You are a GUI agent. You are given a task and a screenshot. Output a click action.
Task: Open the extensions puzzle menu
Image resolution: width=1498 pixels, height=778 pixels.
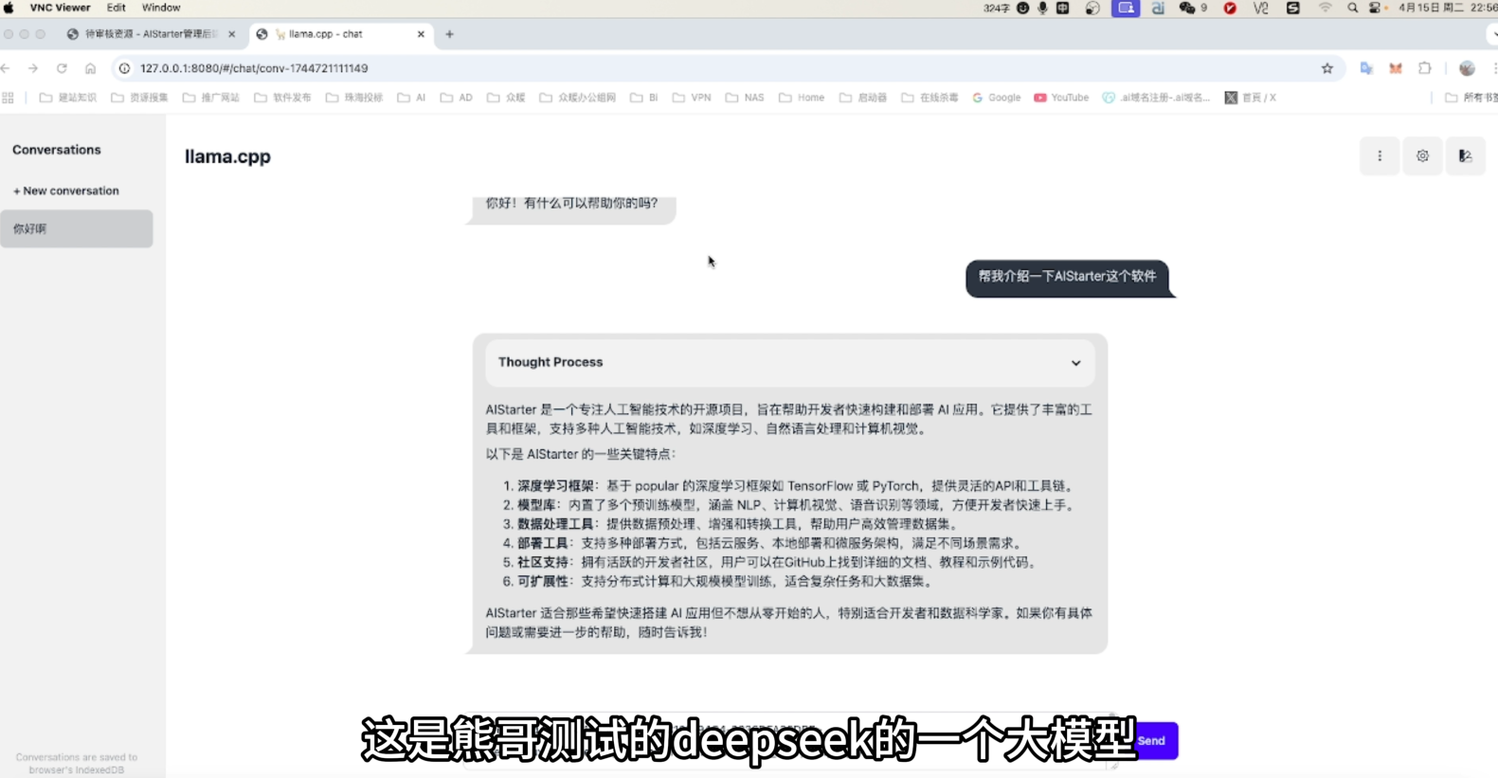tap(1424, 68)
